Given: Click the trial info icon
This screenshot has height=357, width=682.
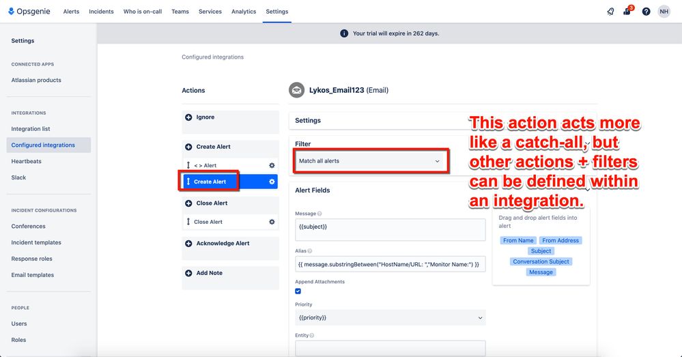Looking at the screenshot, I should (x=343, y=33).
